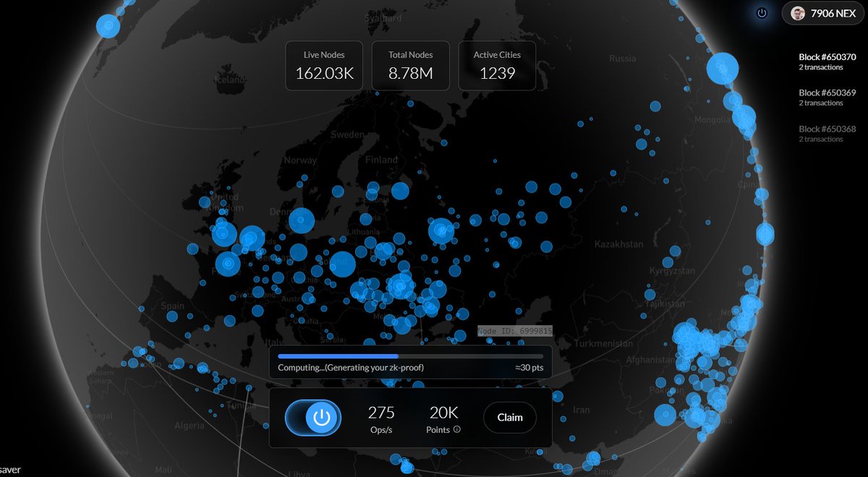Click the Claim button
868x477 pixels.
tap(510, 418)
